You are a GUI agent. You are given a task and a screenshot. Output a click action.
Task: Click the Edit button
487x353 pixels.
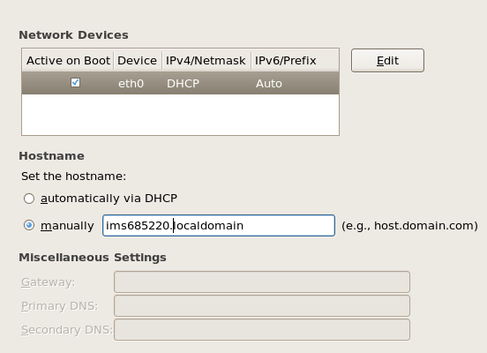(x=387, y=60)
